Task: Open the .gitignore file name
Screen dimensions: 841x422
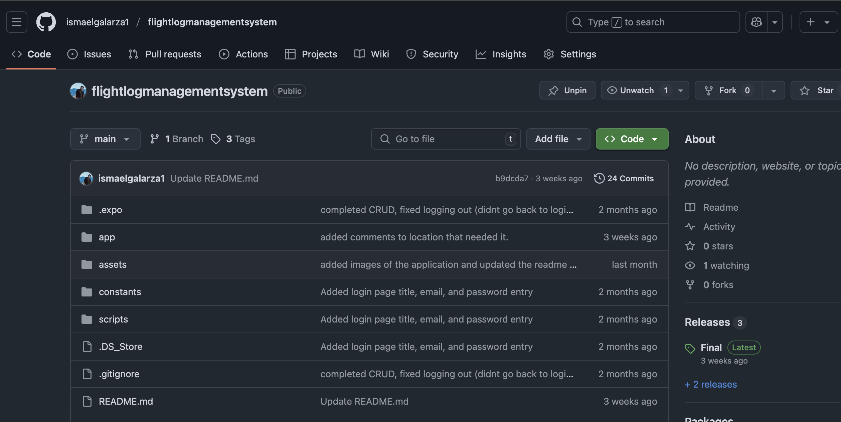Action: tap(119, 374)
